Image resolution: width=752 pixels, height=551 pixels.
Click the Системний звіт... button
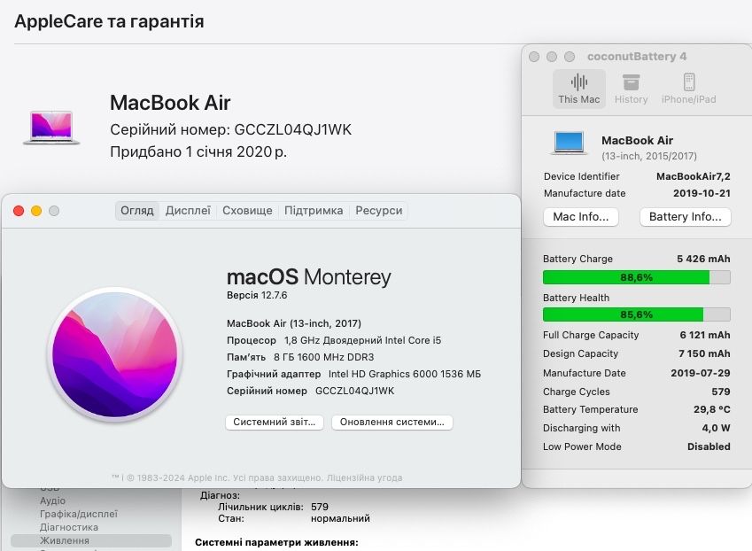point(275,422)
